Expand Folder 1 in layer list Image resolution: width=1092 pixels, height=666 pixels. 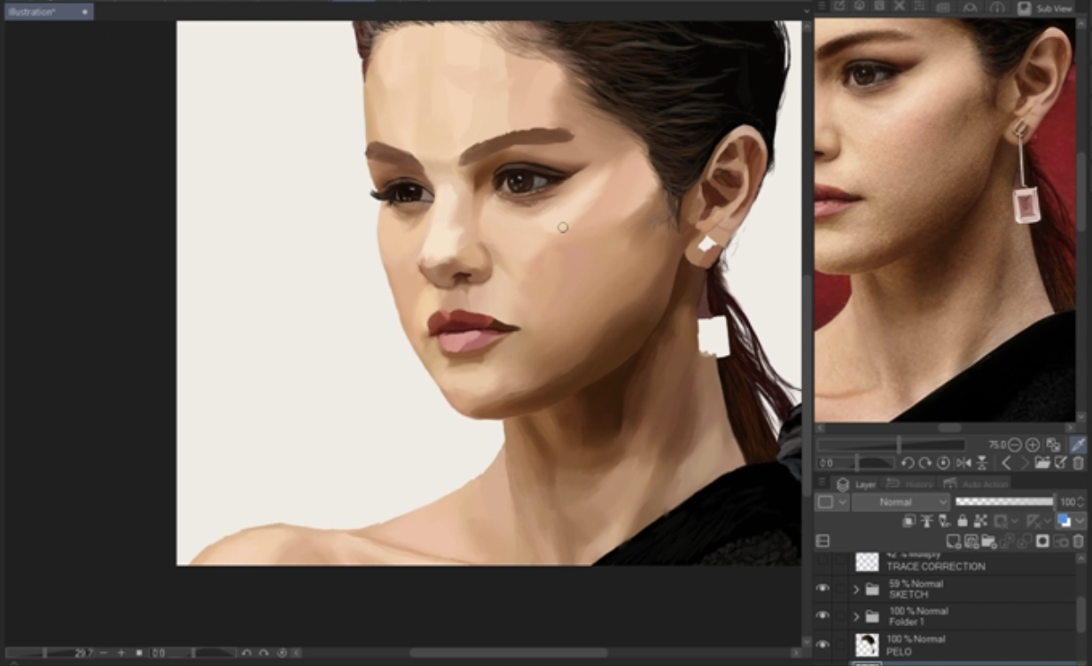pos(856,616)
